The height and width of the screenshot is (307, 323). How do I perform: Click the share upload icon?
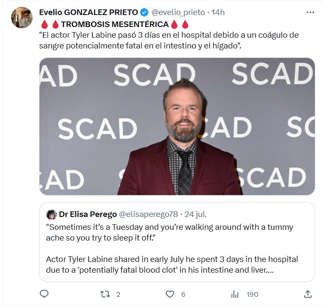click(308, 294)
